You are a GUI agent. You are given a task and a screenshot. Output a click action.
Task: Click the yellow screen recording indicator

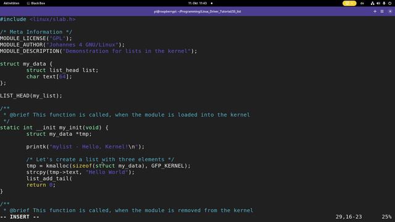tap(349, 3)
